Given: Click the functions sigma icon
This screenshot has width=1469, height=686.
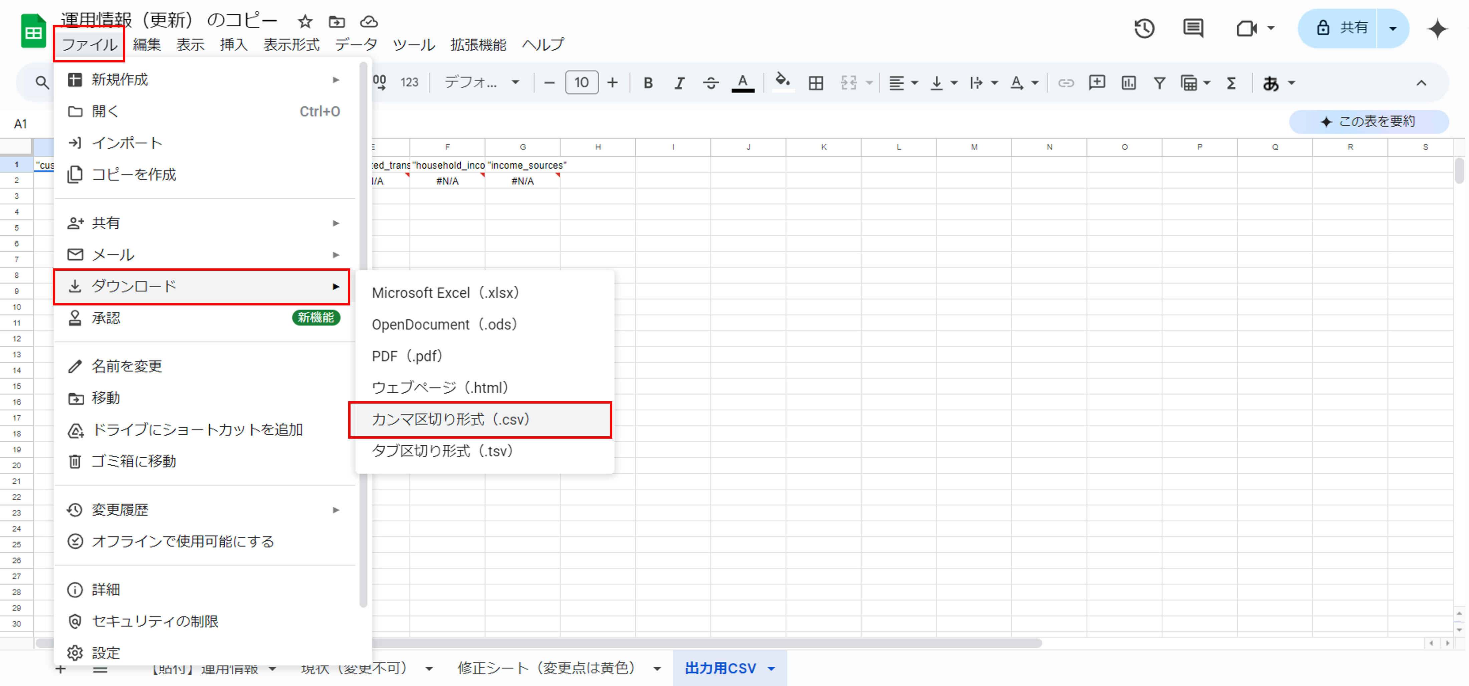Looking at the screenshot, I should 1231,83.
